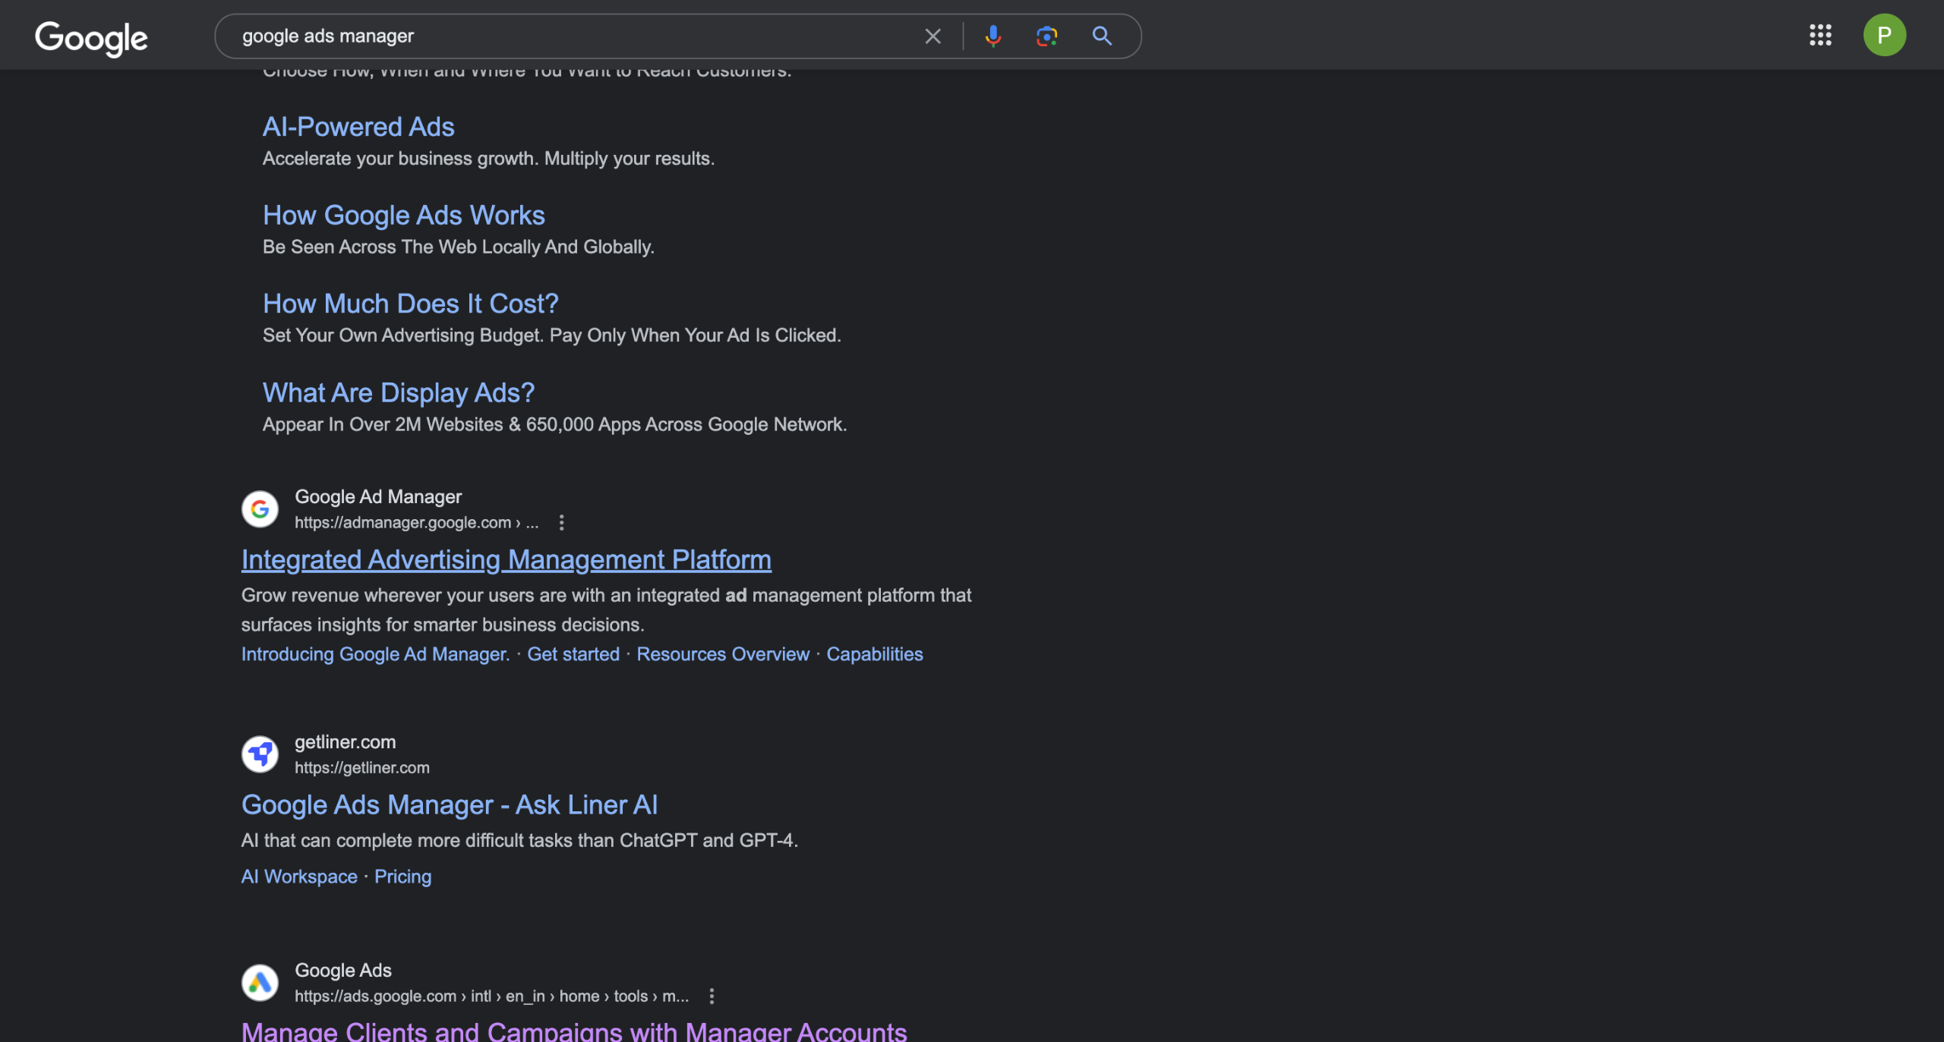Open the Google apps grid icon
This screenshot has height=1042, width=1944.
tap(1820, 35)
